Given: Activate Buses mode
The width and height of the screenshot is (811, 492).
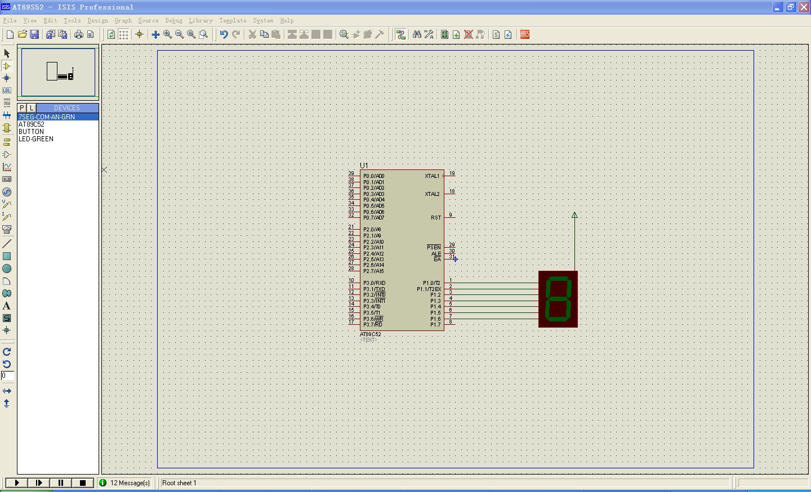Looking at the screenshot, I should pyautogui.click(x=7, y=115).
